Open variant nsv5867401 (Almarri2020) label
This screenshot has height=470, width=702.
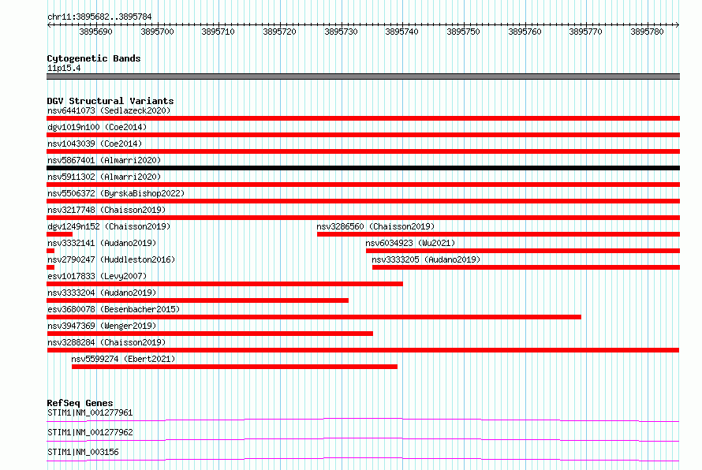coord(104,160)
